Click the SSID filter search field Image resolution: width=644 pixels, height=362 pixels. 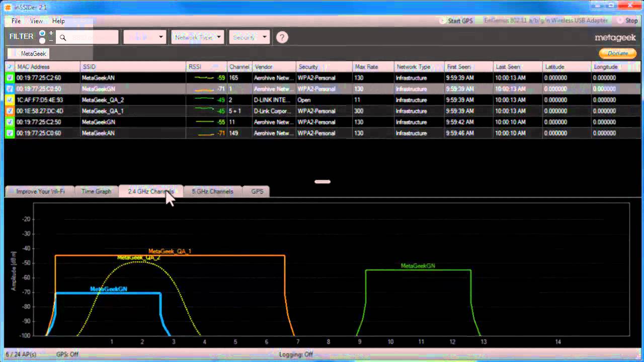point(87,37)
